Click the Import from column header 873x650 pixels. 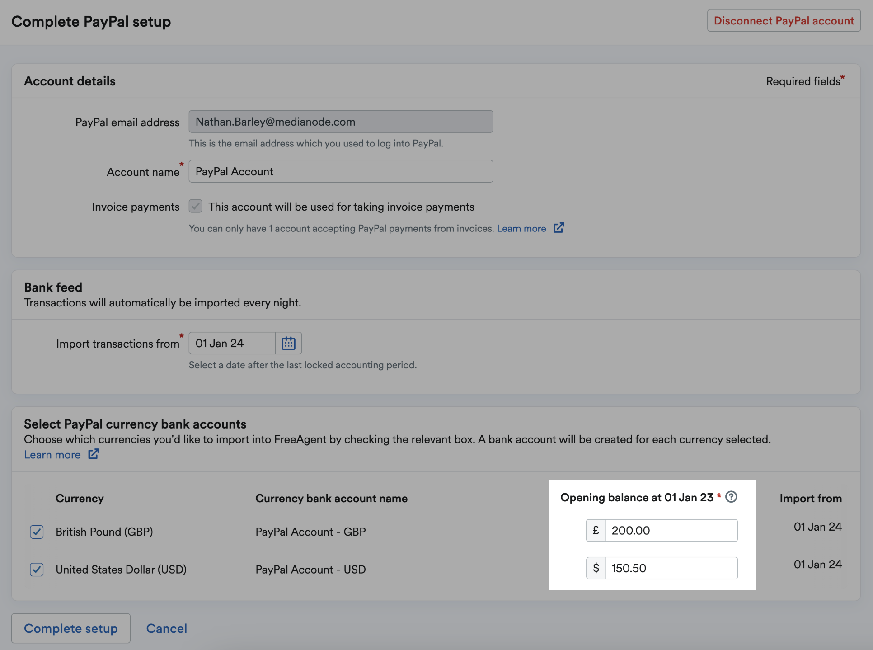[x=811, y=498]
